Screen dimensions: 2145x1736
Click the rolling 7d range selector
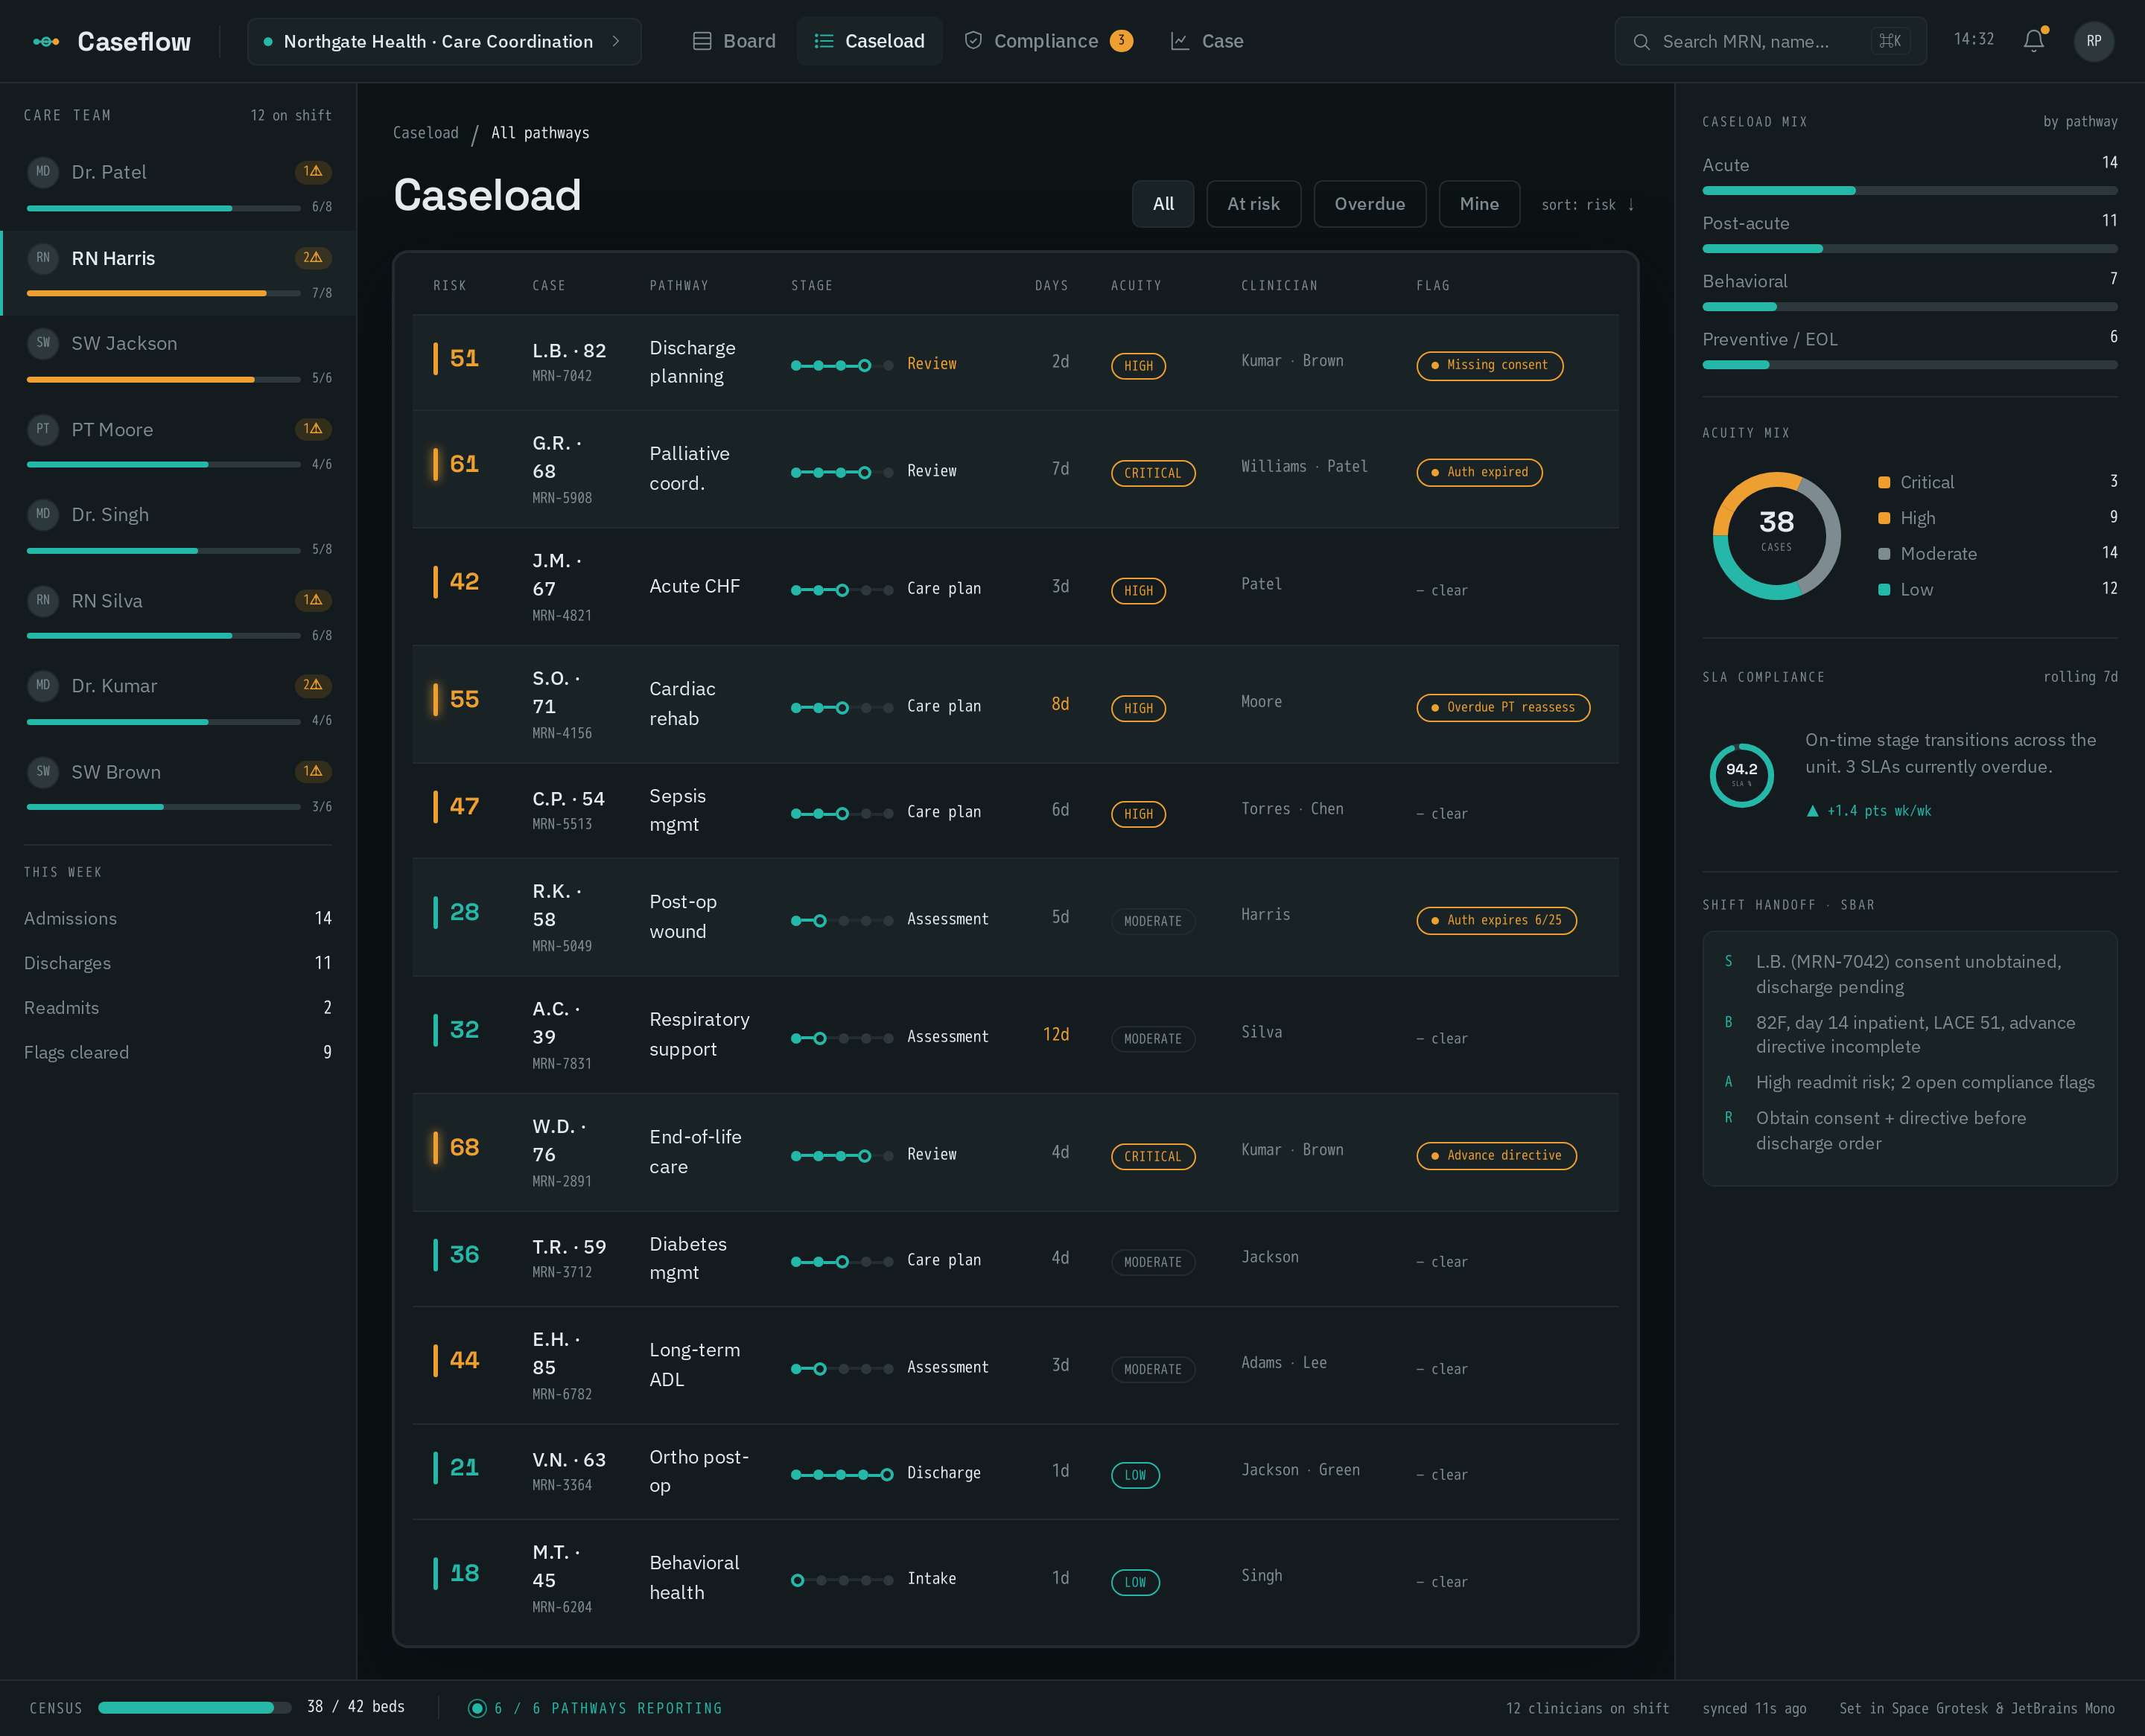click(x=2080, y=677)
